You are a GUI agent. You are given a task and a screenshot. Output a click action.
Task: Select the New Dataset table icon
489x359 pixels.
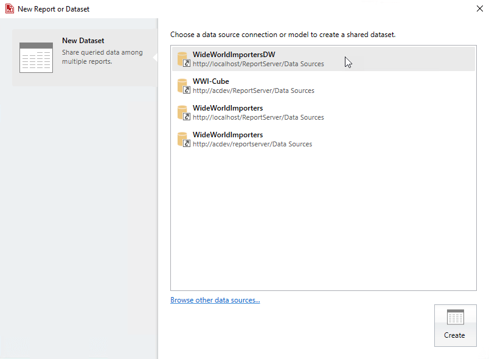36,58
